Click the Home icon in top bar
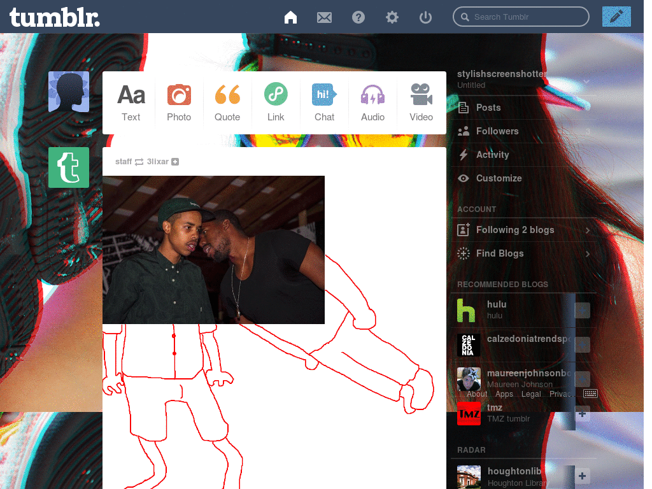 290,17
